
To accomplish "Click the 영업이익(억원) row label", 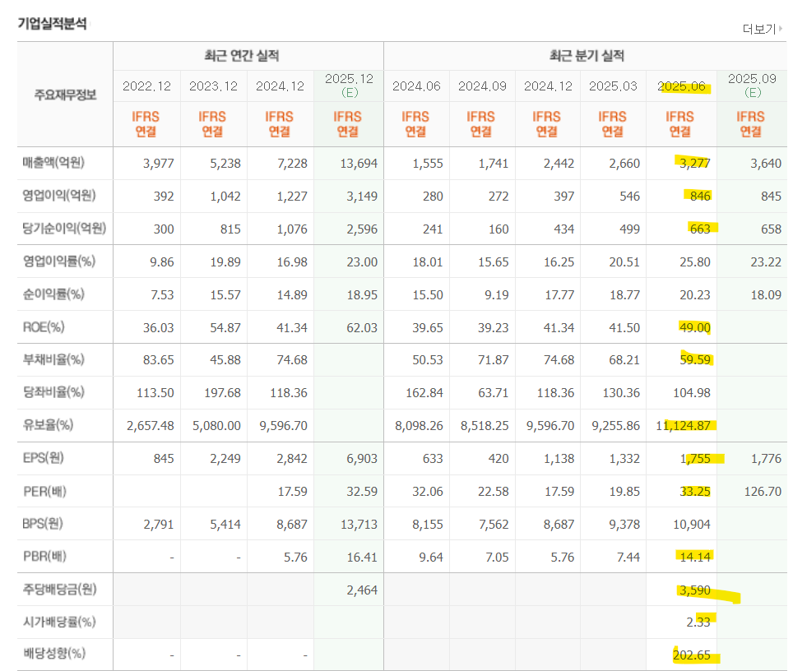I will click(x=59, y=196).
